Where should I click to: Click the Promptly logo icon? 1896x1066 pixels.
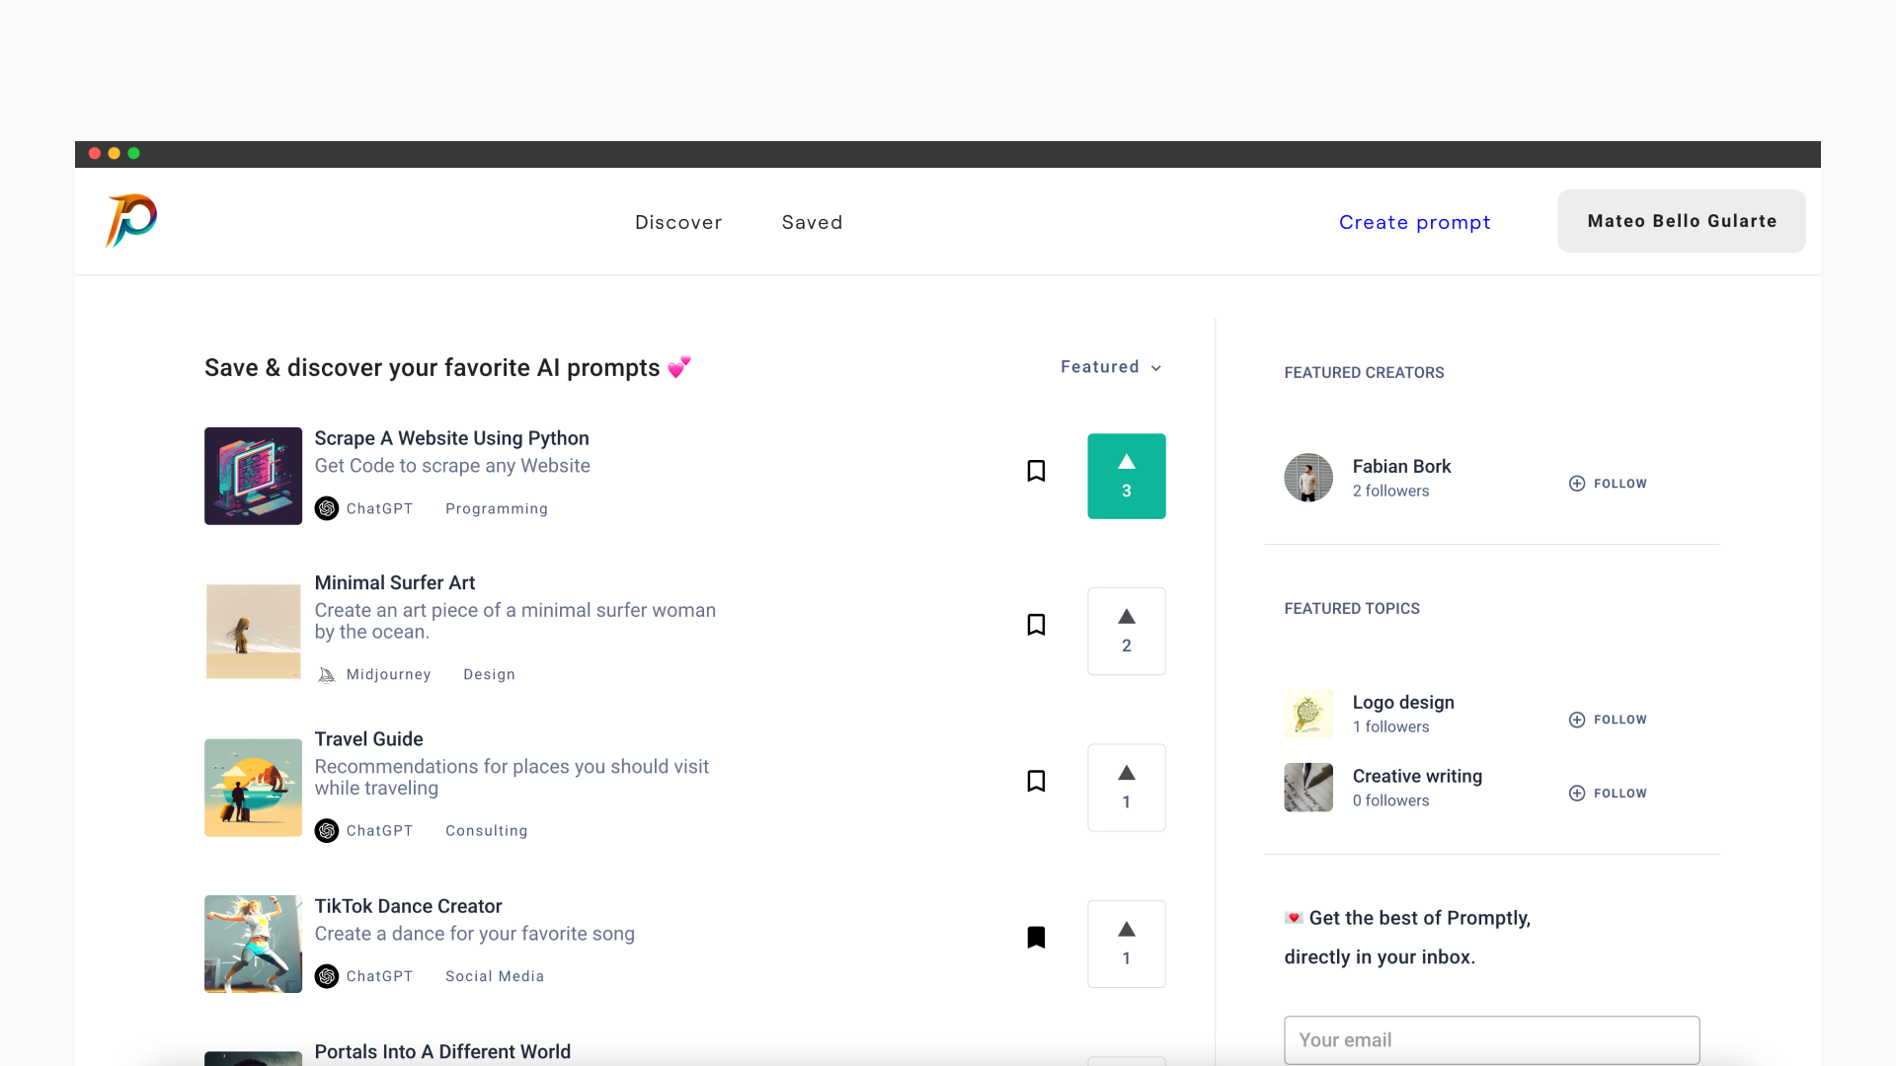(131, 220)
